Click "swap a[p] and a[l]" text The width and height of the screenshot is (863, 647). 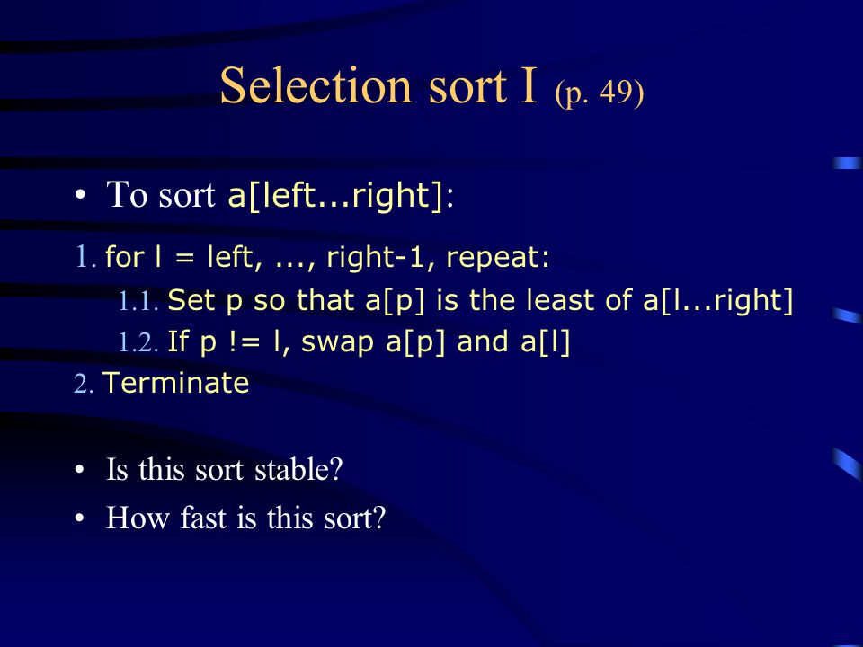436,342
